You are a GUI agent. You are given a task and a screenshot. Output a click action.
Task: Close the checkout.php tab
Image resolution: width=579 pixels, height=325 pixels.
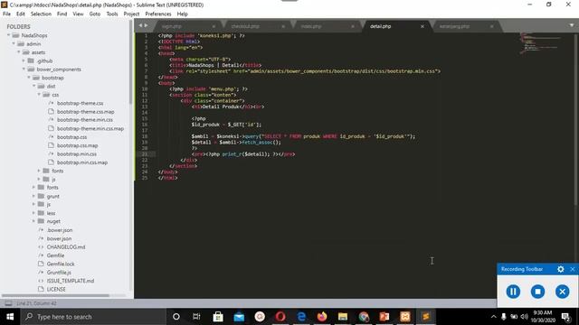tap(283, 26)
